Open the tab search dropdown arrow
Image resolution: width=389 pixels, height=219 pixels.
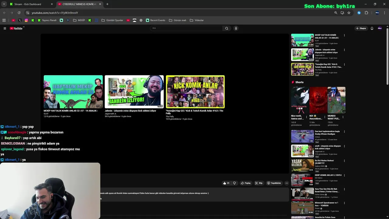(4, 4)
